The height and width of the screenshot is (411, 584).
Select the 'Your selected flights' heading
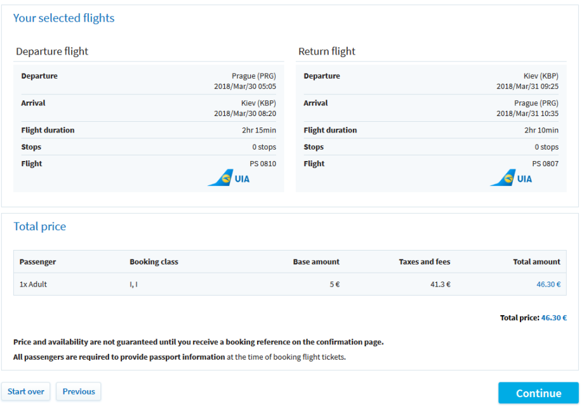pos(63,18)
